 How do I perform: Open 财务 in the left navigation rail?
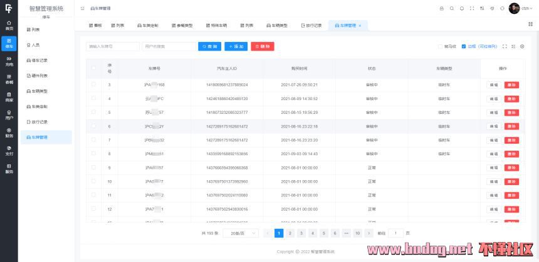[9, 133]
